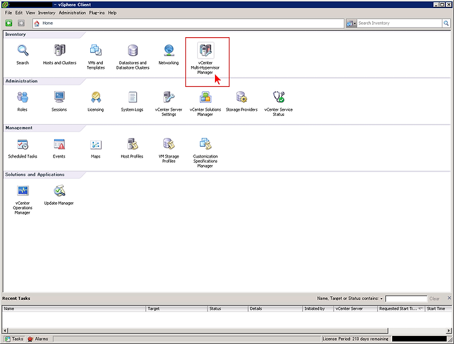Open VMs and Templates view
The height and width of the screenshot is (344, 454).
[96, 50]
